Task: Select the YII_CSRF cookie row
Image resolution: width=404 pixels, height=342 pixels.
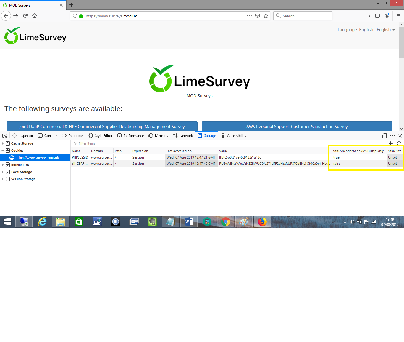Action: click(x=237, y=164)
